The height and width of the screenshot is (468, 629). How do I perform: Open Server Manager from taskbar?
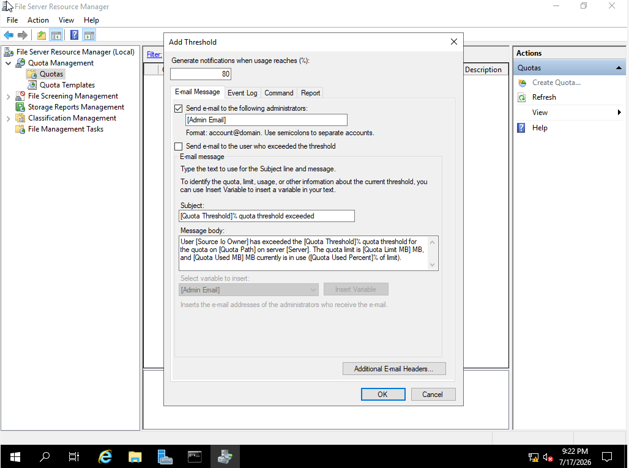pyautogui.click(x=165, y=456)
